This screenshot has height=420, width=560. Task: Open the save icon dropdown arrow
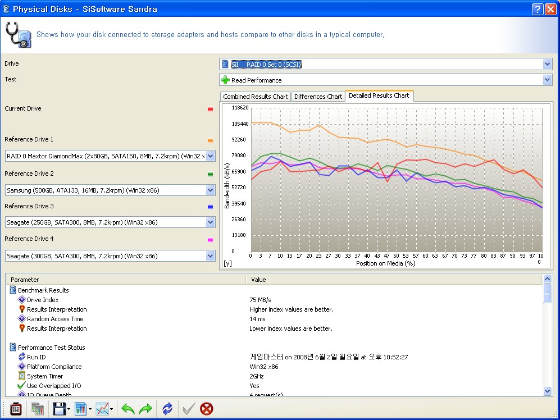(69, 409)
